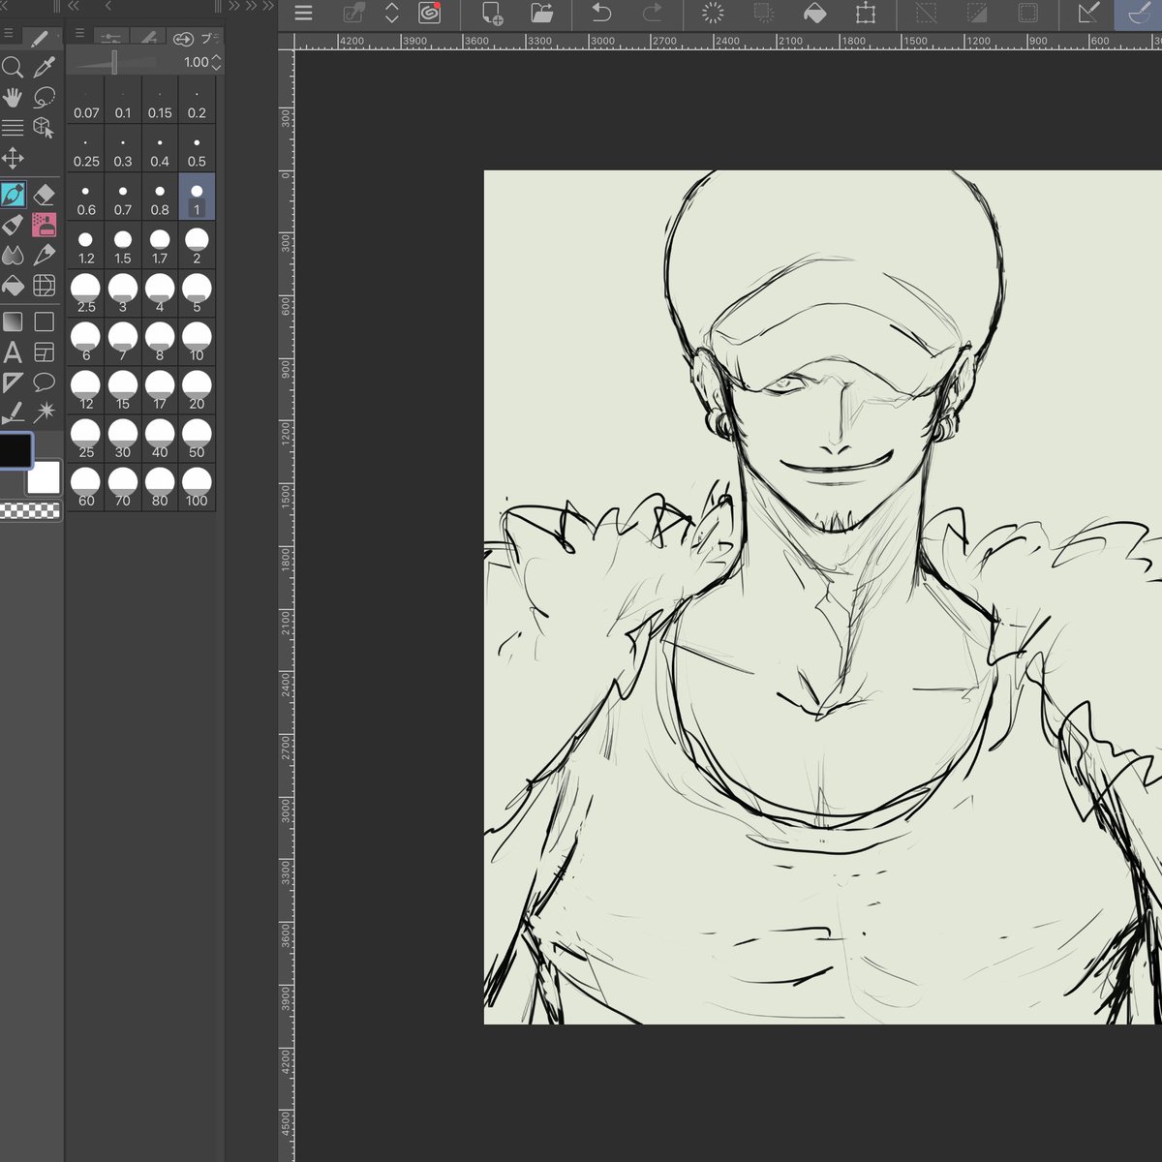1162x1162 pixels.
Task: Select the Blend droplets tool
Action: 13,256
